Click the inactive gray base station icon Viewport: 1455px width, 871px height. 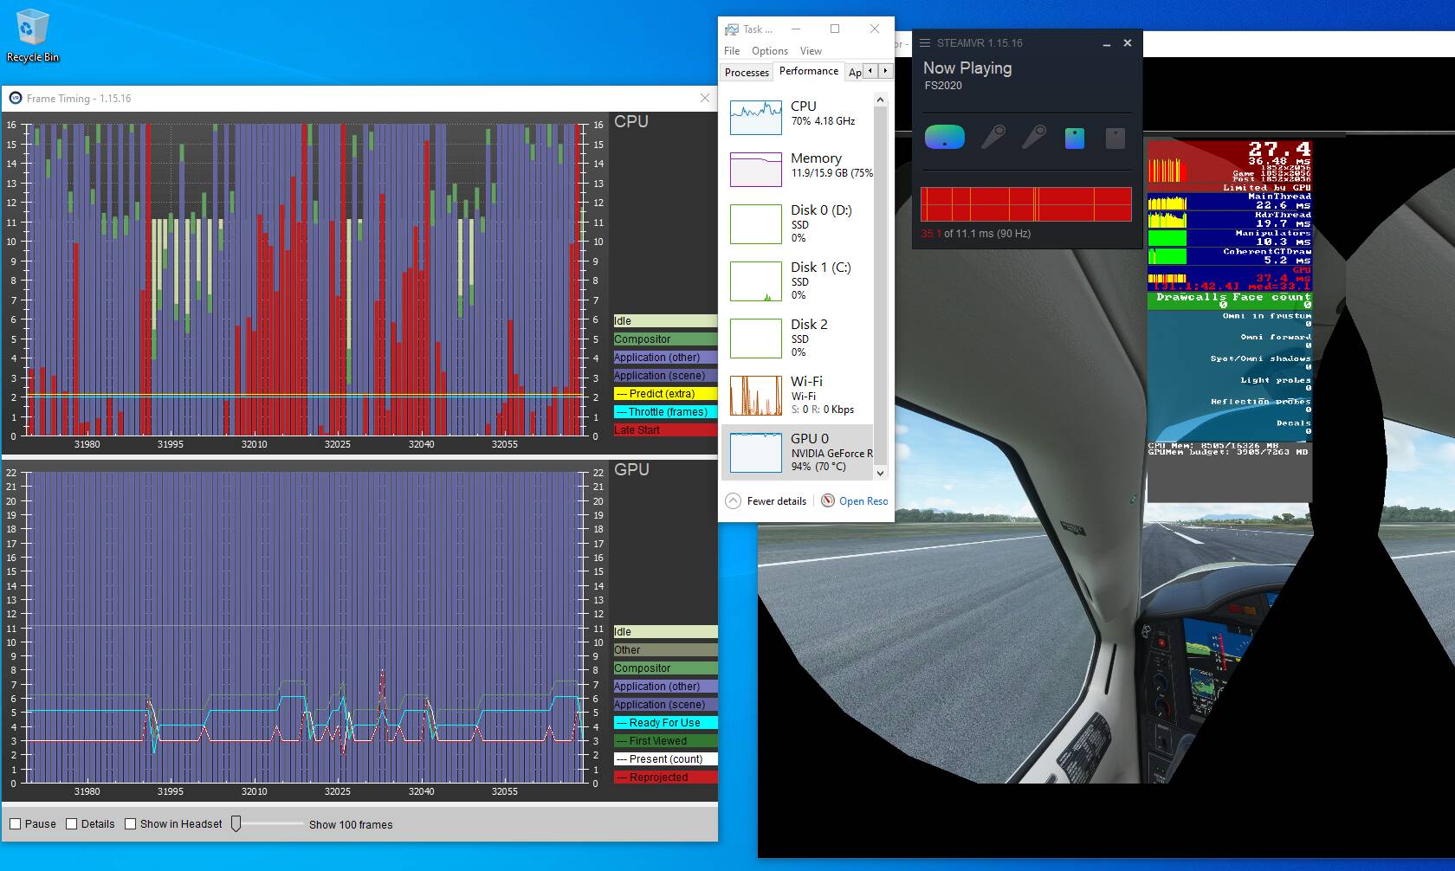tap(1115, 138)
